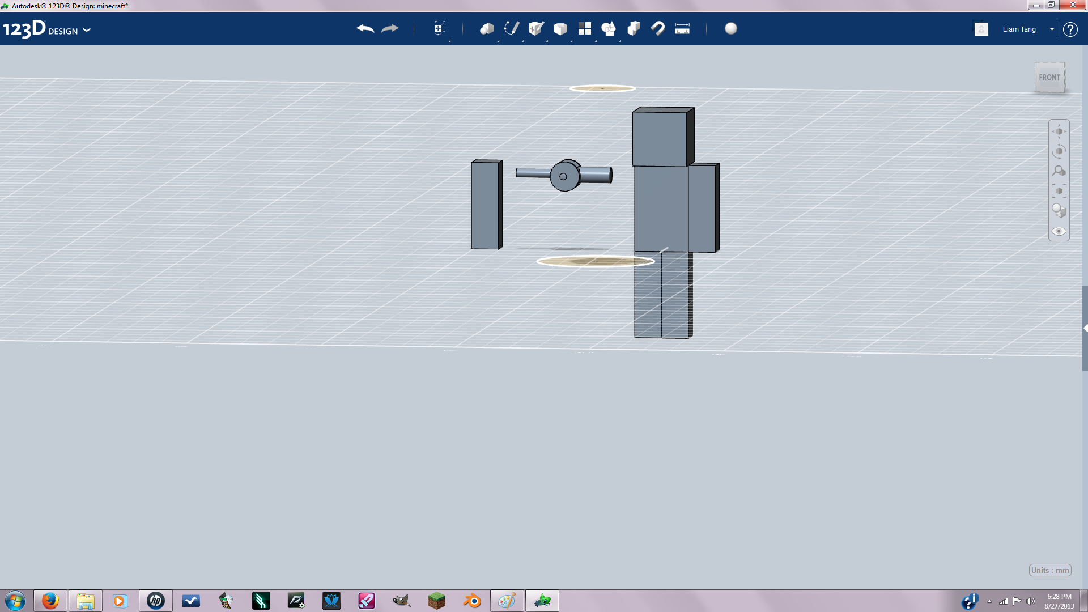Open the Material sphere tool
1088x612 pixels.
731,28
